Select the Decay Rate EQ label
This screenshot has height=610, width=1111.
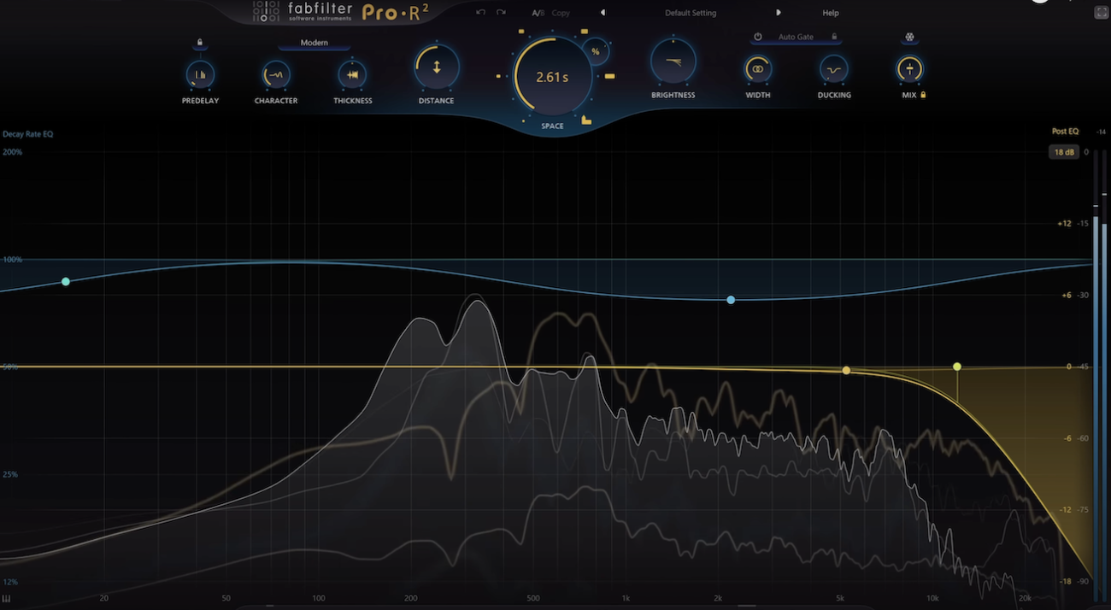point(28,134)
